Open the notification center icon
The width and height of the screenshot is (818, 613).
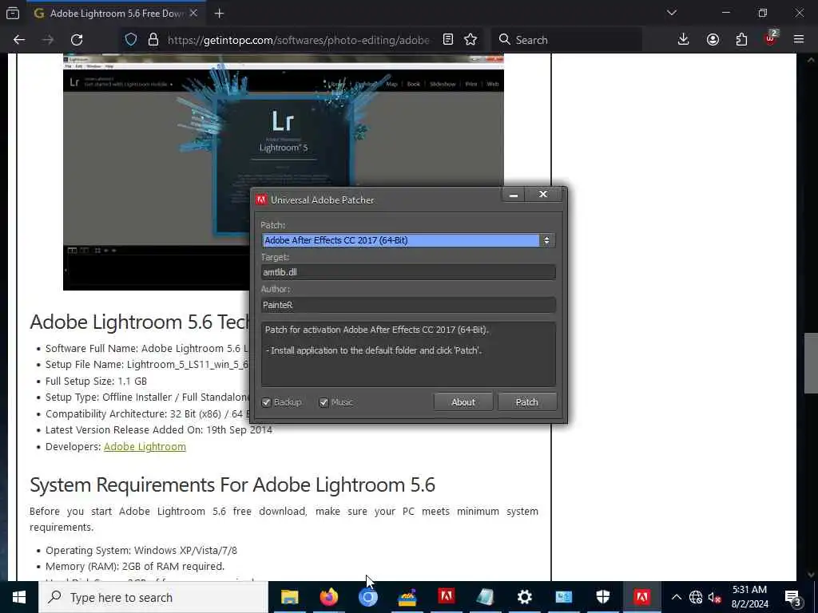793,597
